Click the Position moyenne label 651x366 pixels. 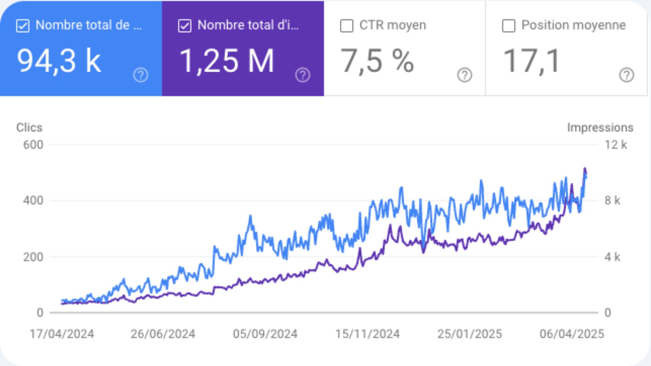(x=573, y=25)
